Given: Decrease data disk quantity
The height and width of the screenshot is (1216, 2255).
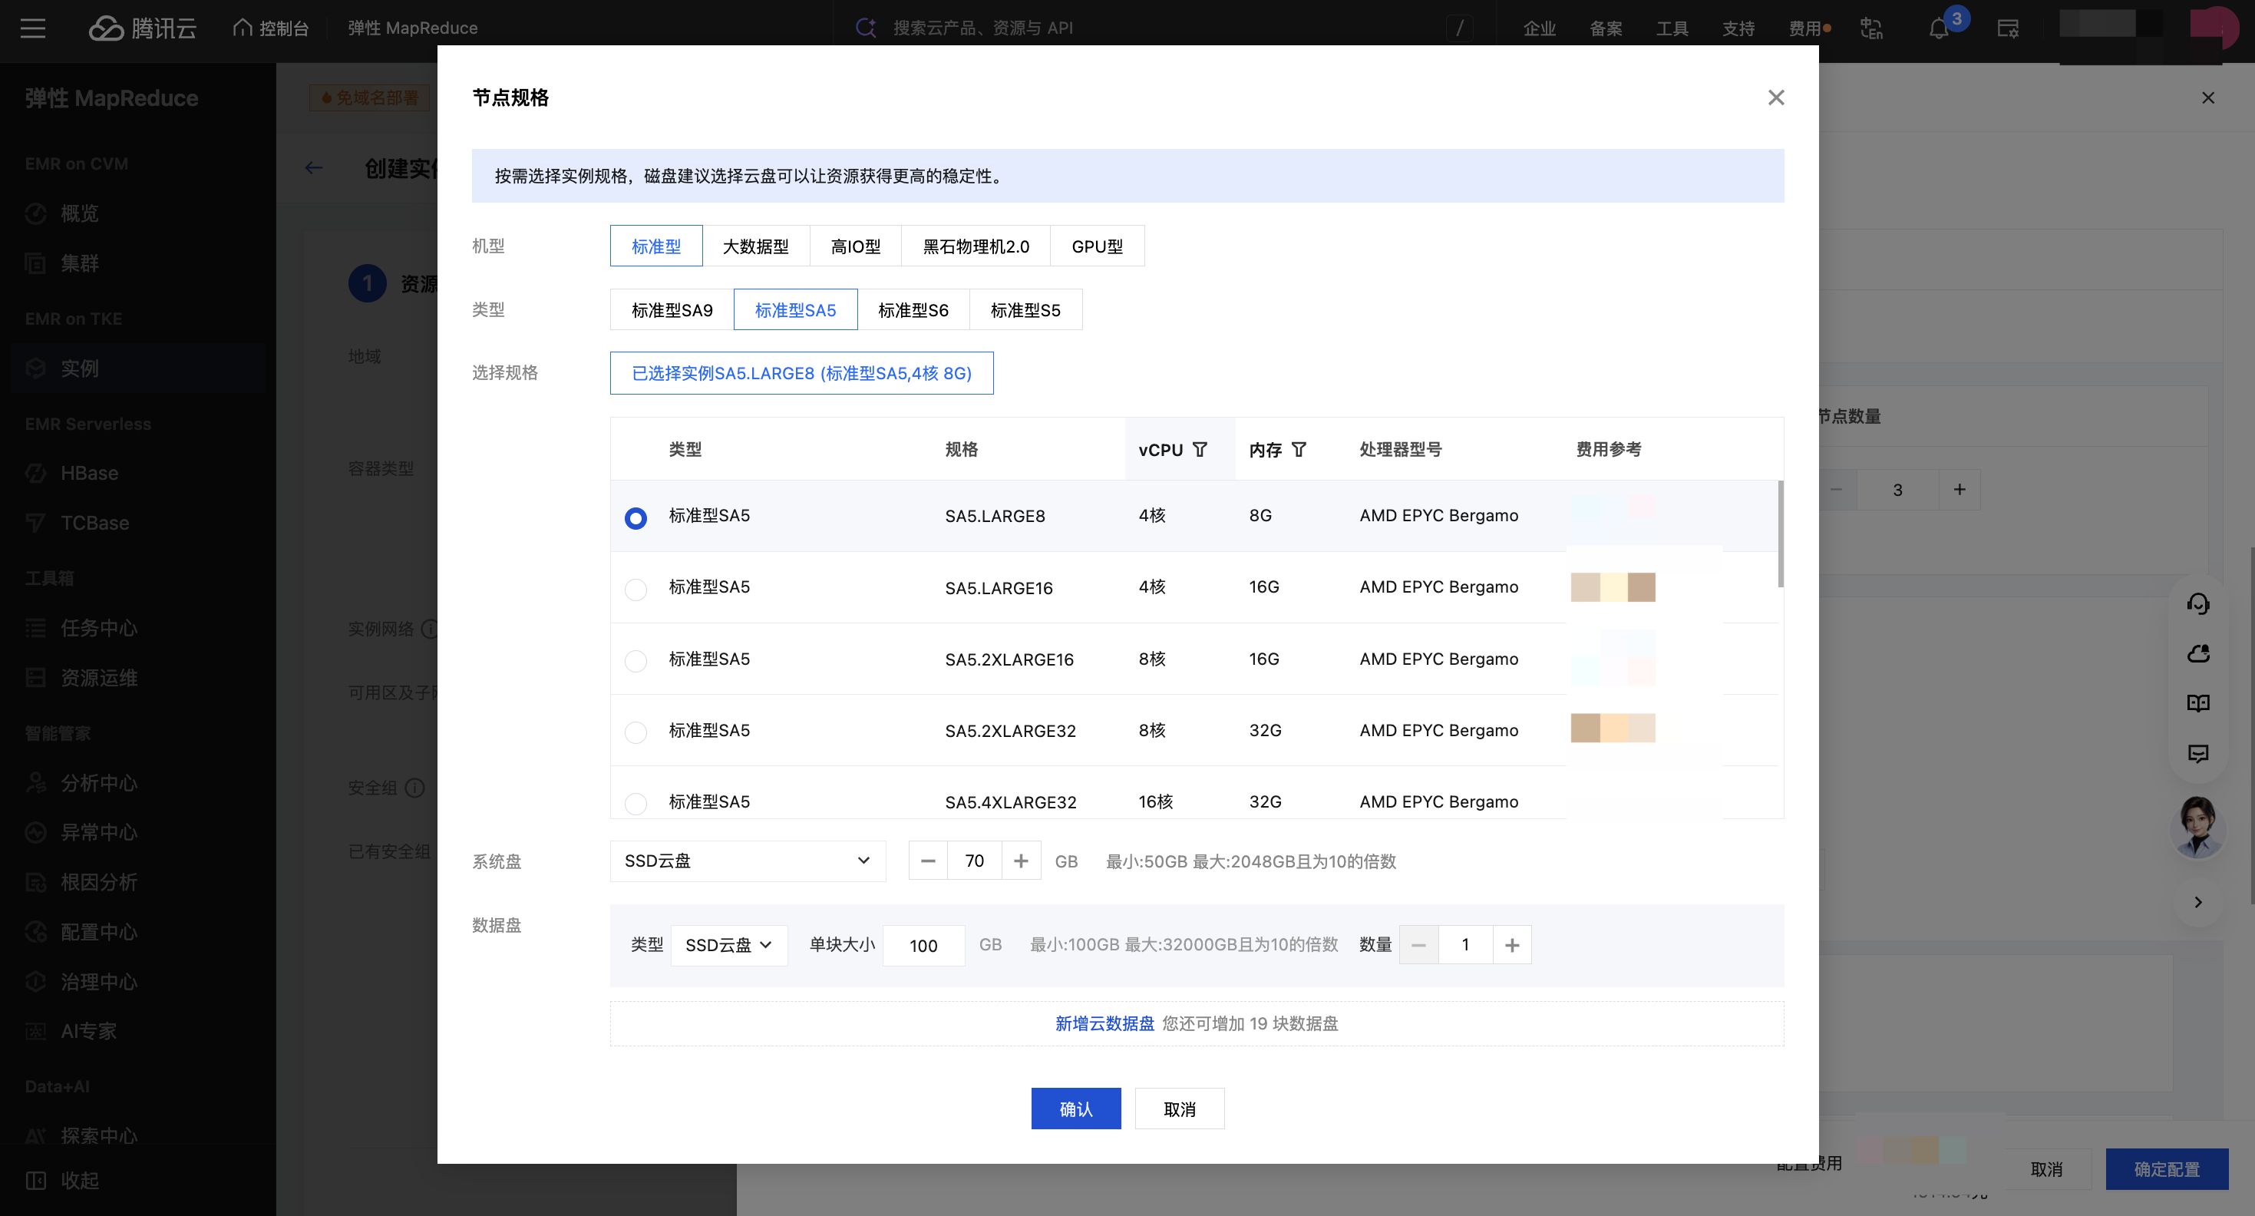Looking at the screenshot, I should 1419,944.
